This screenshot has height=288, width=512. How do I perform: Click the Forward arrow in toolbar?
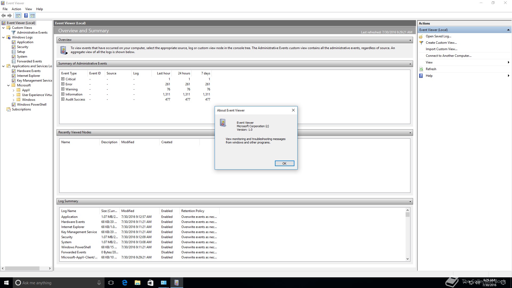coord(10,16)
